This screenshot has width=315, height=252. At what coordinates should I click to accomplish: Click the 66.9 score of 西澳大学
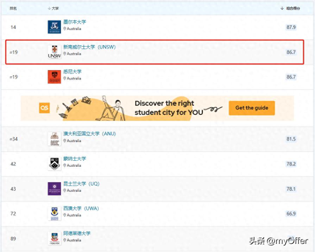coord(291,214)
